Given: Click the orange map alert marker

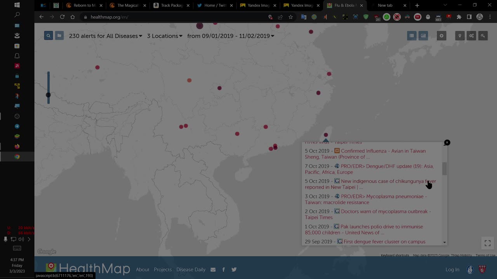Looking at the screenshot, I should pyautogui.click(x=189, y=80).
